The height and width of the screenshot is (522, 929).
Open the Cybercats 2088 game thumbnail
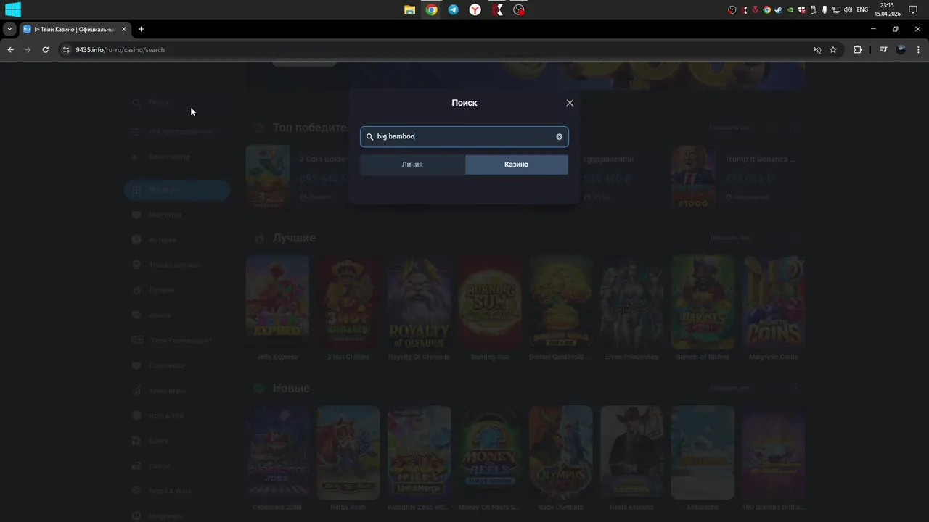click(277, 452)
